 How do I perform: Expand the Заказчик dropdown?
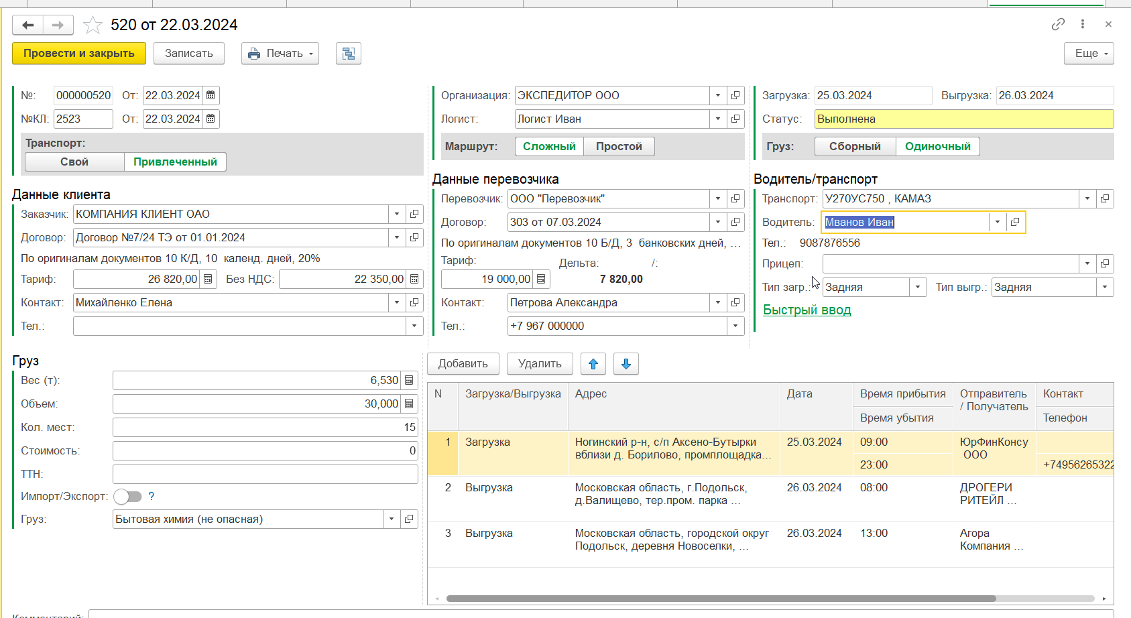[397, 214]
